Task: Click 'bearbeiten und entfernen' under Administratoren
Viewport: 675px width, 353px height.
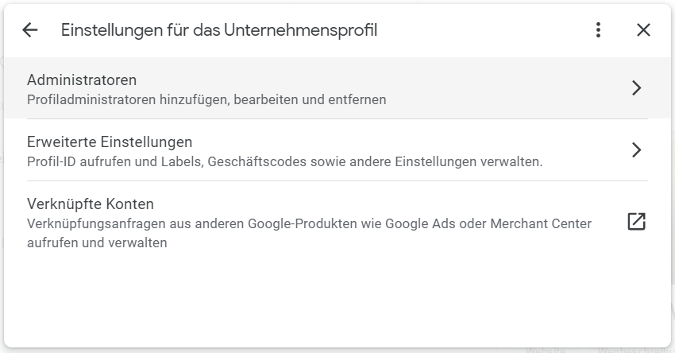Action: tap(310, 100)
